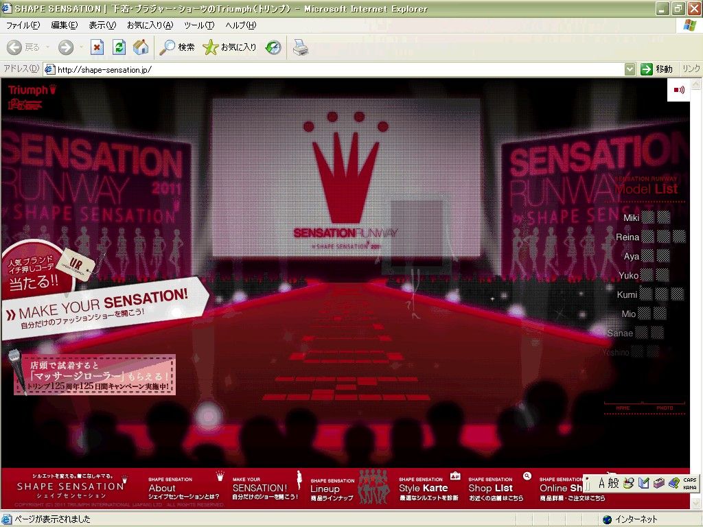Click the Forward arrow button
The image size is (703, 527).
pyautogui.click(x=65, y=47)
